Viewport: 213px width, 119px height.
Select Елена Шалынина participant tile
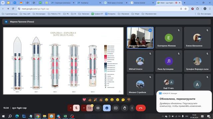[197, 38]
